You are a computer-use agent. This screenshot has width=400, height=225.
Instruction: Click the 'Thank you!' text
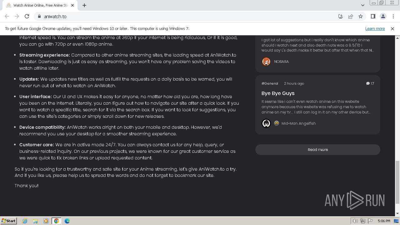[x=27, y=186]
